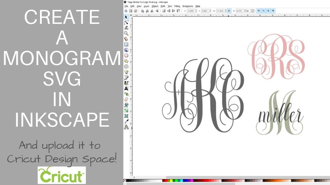Select the Measure tool
Screen dimensions: 330x185
pyautogui.click(x=126, y=39)
